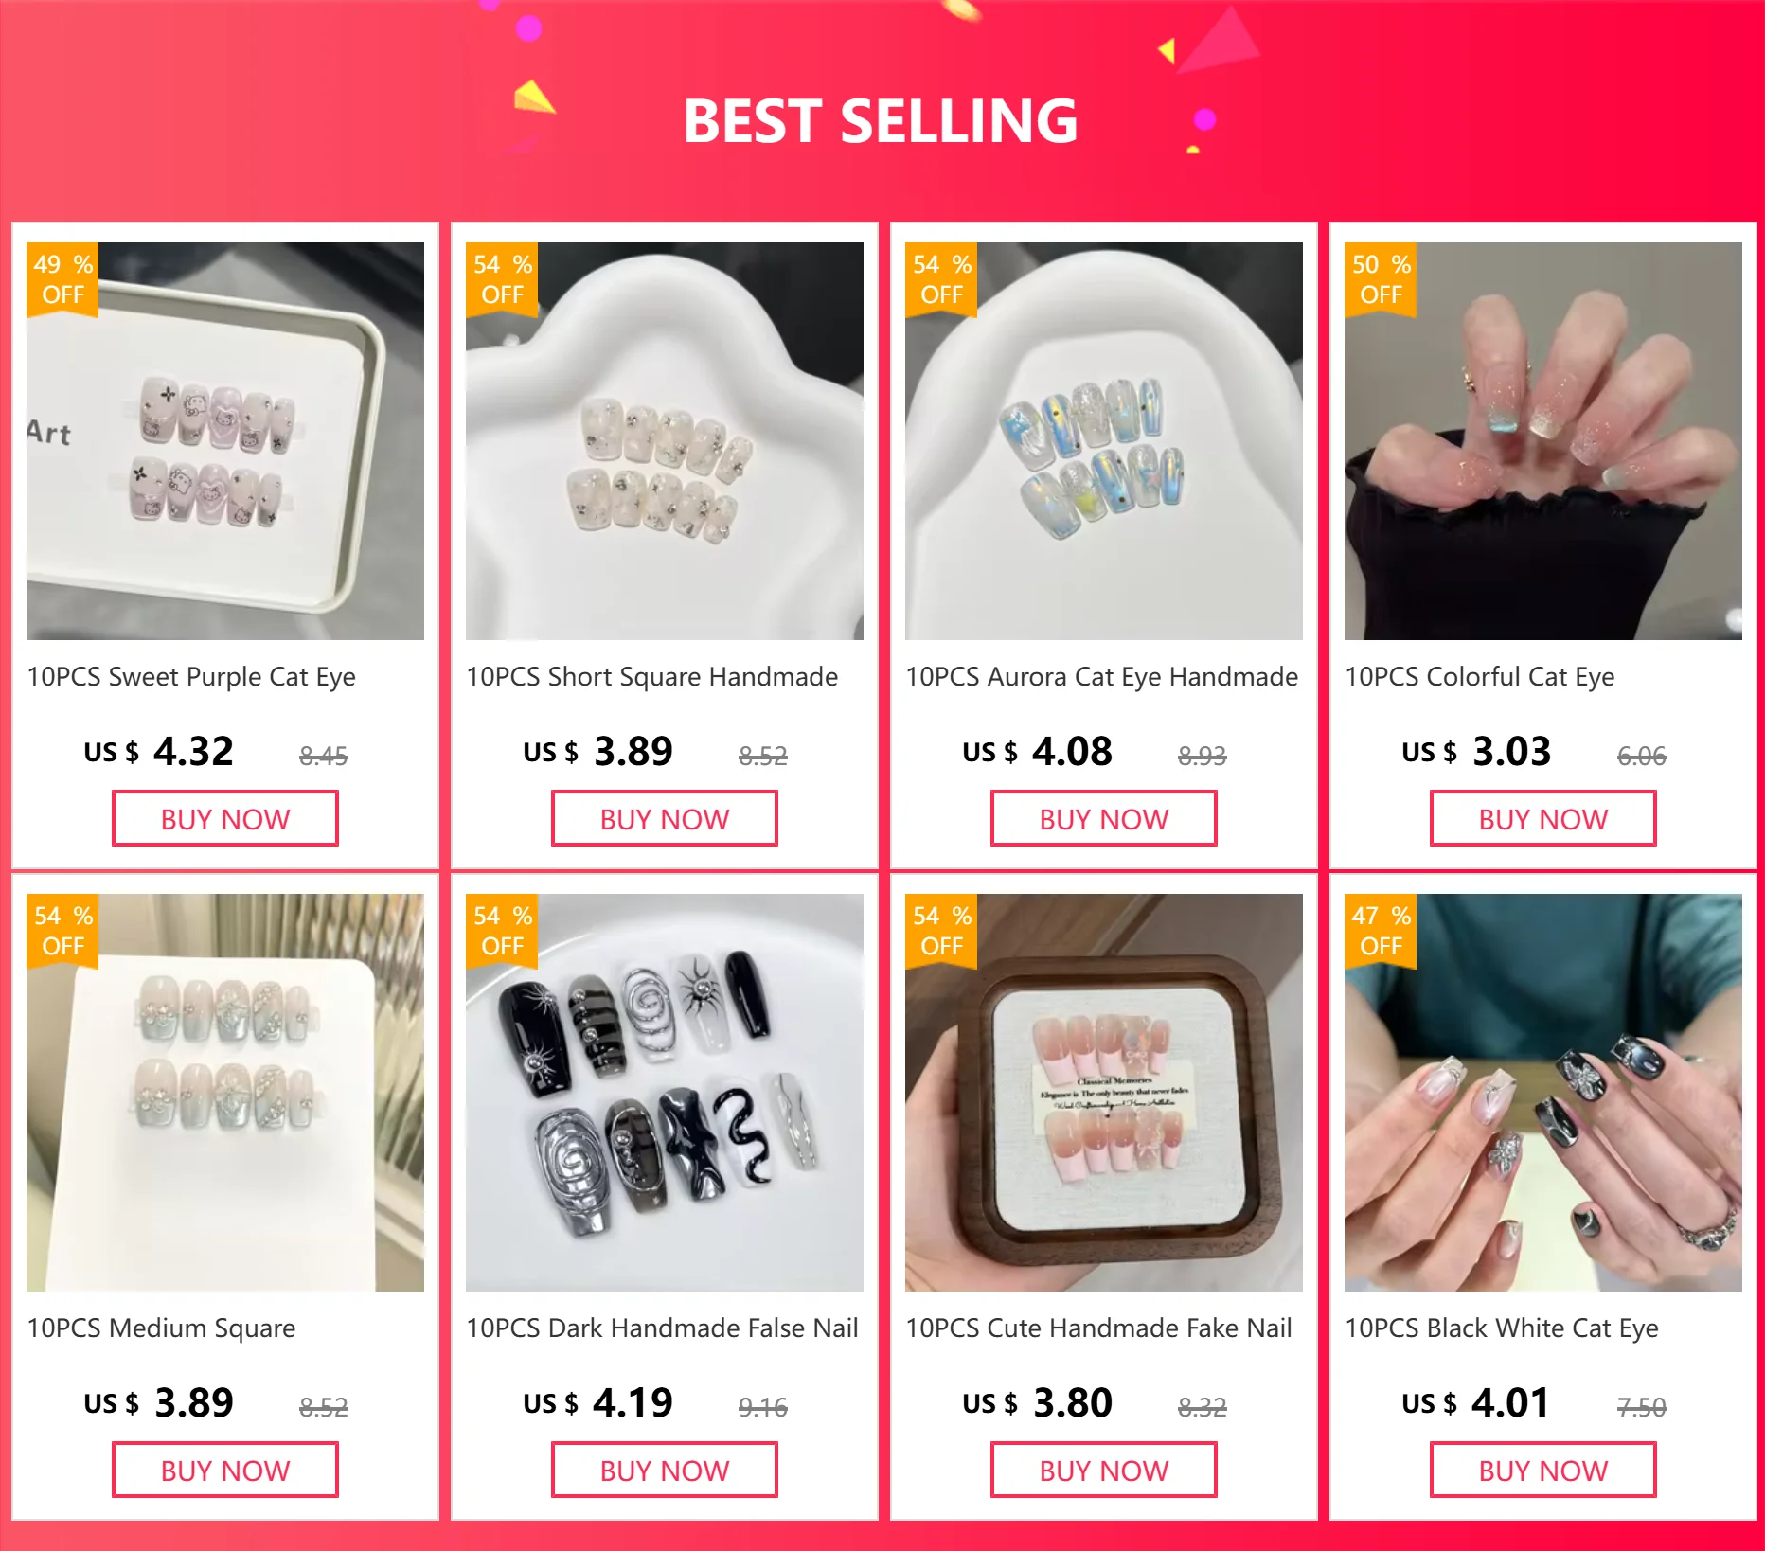This screenshot has width=1765, height=1551.
Task: Click BUY NOW for Cute Handmade Fake Nail
Action: coord(1104,1470)
